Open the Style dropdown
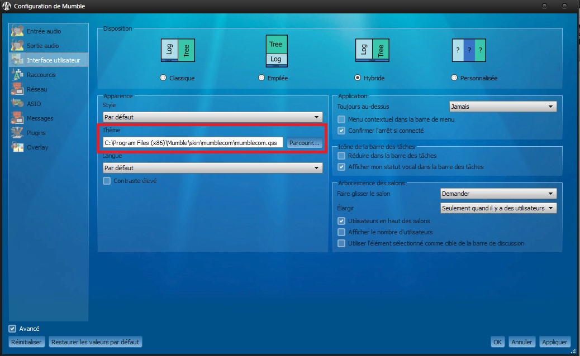The width and height of the screenshot is (580, 356). coord(213,117)
